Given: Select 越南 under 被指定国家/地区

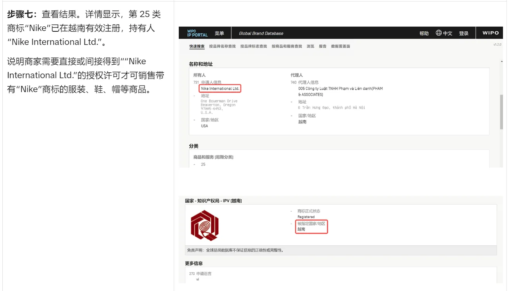Looking at the screenshot, I should pyautogui.click(x=301, y=229).
